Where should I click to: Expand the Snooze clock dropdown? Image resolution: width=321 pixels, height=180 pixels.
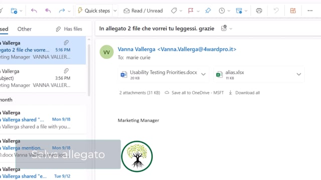pos(229,11)
